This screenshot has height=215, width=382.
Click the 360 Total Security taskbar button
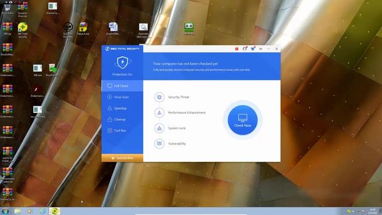pos(54,211)
